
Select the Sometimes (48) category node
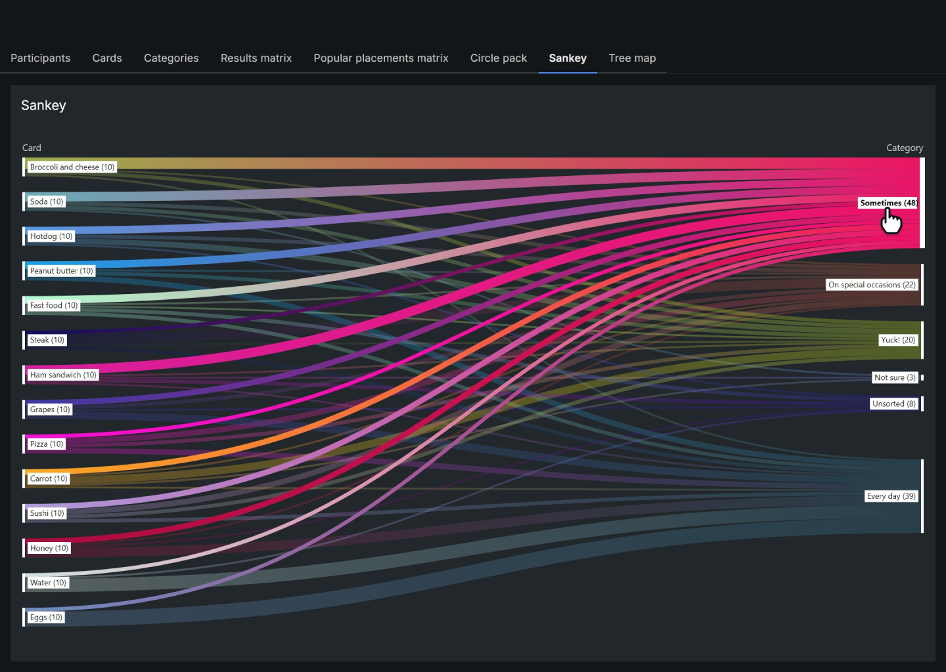click(x=888, y=203)
